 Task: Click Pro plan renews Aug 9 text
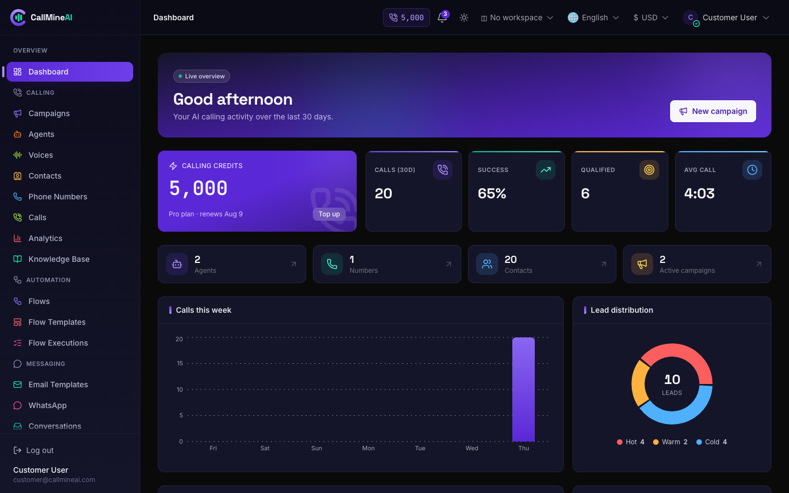point(205,214)
